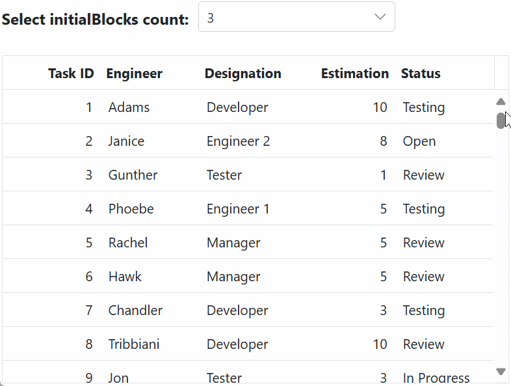
Task: Click Review status in Rachel row
Action: (x=423, y=242)
